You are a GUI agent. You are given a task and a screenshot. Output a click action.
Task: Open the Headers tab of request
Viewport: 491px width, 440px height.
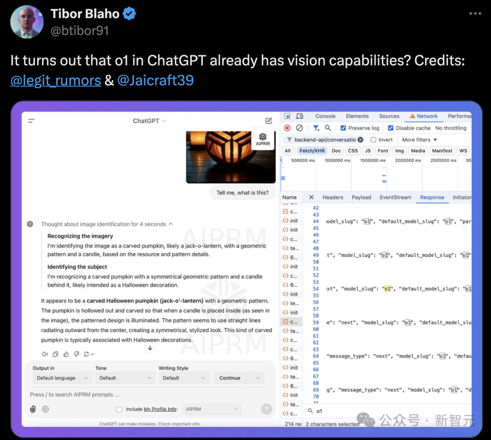(x=332, y=197)
